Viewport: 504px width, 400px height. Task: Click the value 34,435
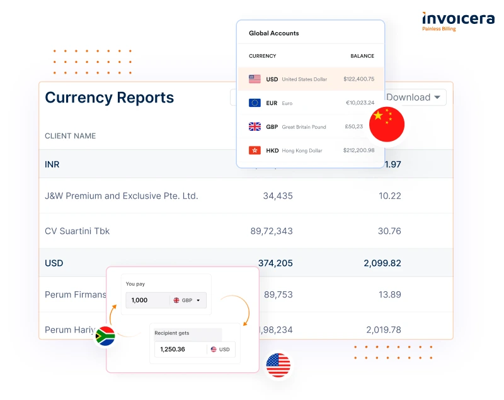coord(278,196)
